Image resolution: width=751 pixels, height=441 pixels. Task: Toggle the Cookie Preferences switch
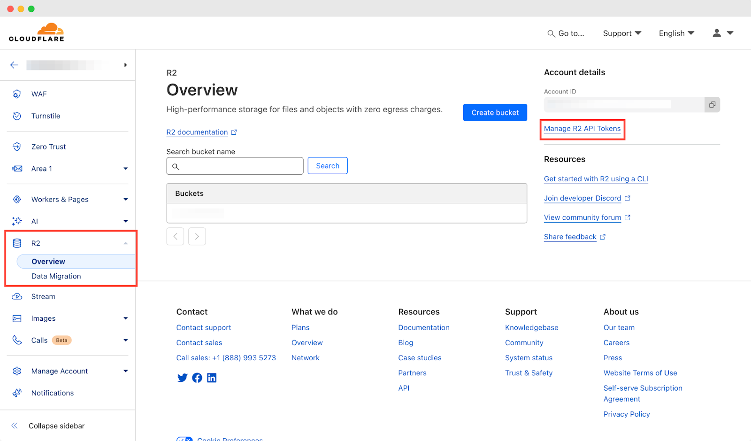tap(184, 439)
